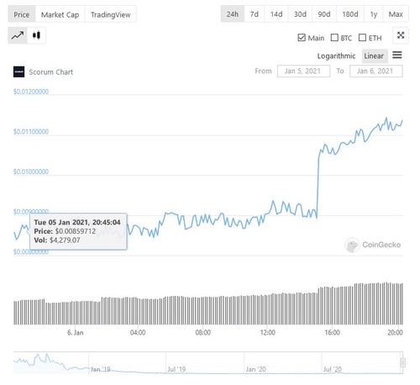Toggle the Main checkbox
The image size is (420, 385).
point(302,38)
